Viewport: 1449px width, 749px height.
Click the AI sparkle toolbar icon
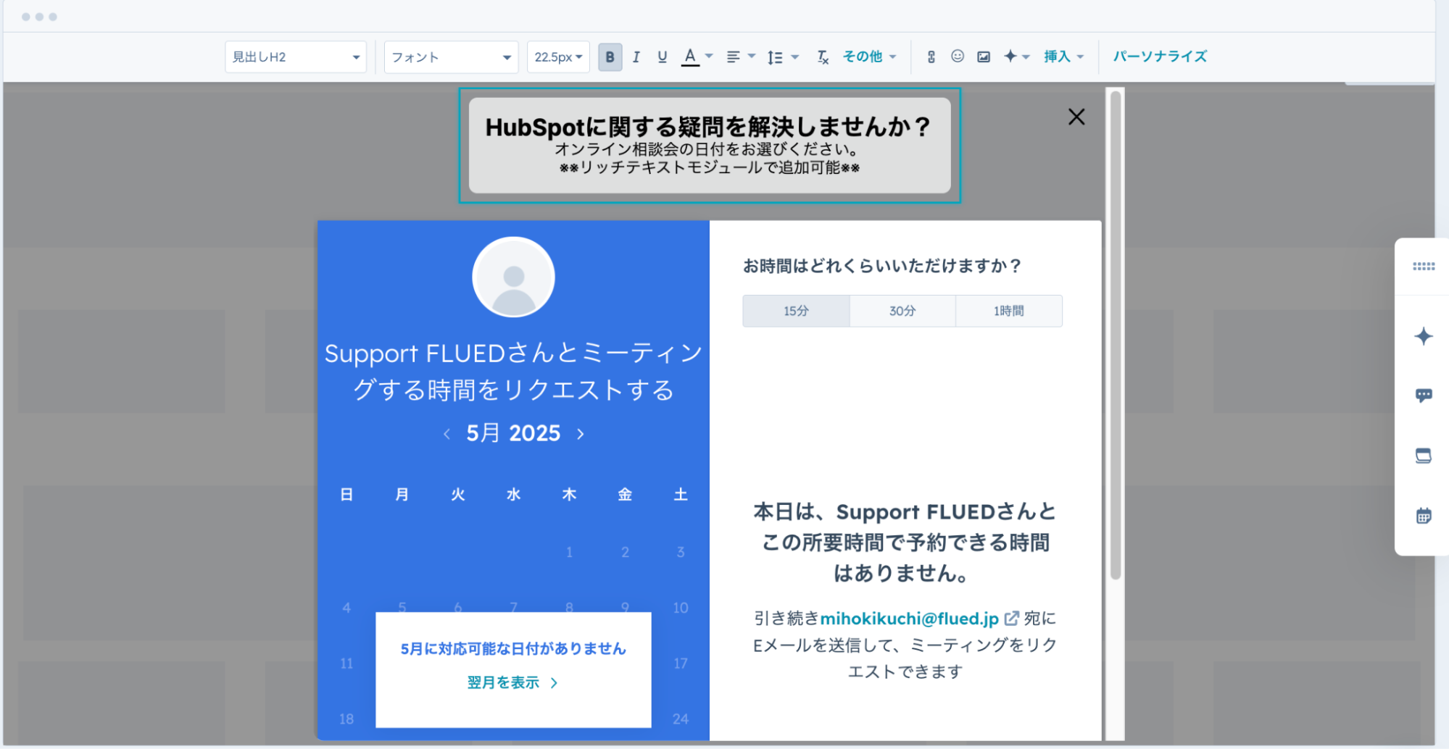[x=1010, y=56]
